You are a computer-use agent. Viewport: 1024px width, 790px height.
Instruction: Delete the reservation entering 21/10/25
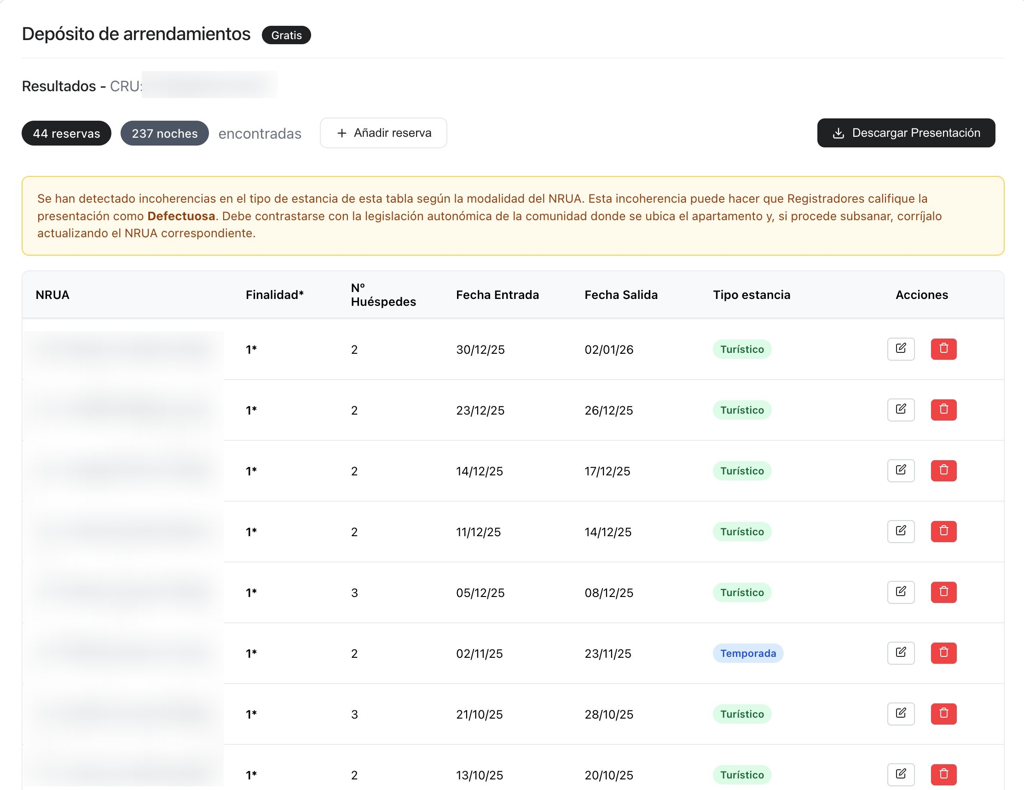pos(943,714)
